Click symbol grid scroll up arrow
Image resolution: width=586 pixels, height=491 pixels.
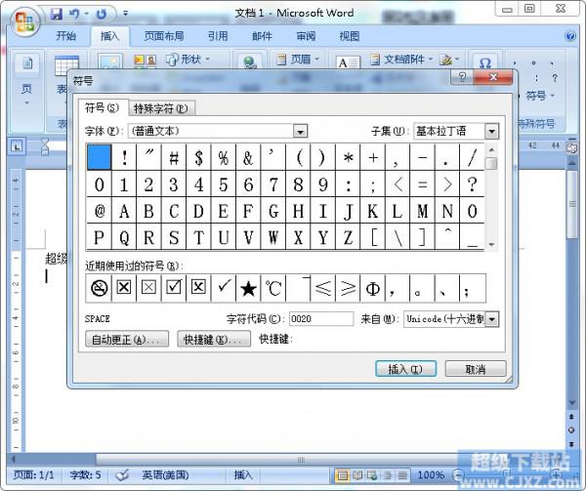click(492, 150)
